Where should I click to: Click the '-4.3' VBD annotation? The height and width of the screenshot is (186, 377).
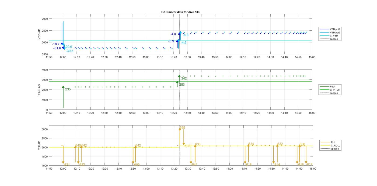(x=186, y=35)
